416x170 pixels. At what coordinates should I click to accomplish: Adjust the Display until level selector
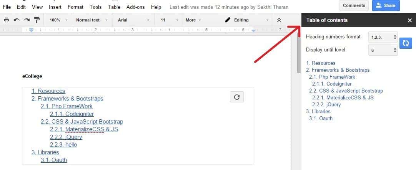click(x=383, y=50)
